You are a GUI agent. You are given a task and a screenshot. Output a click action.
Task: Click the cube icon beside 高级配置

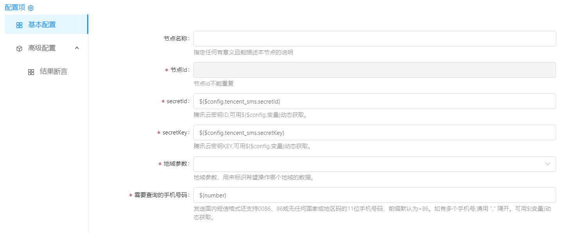pos(19,48)
